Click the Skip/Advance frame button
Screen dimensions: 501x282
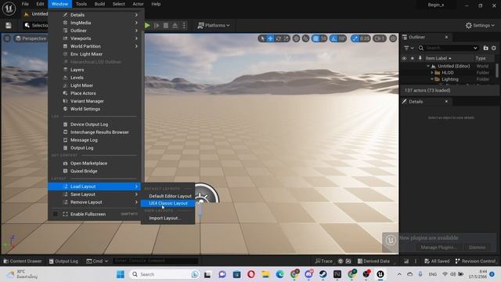point(157,25)
